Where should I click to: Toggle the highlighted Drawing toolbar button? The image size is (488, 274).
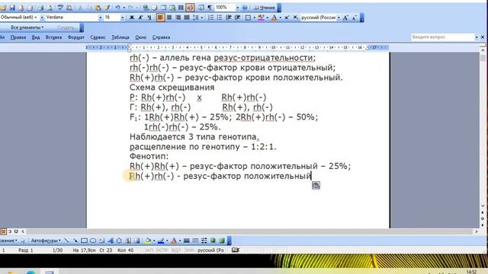(x=190, y=7)
